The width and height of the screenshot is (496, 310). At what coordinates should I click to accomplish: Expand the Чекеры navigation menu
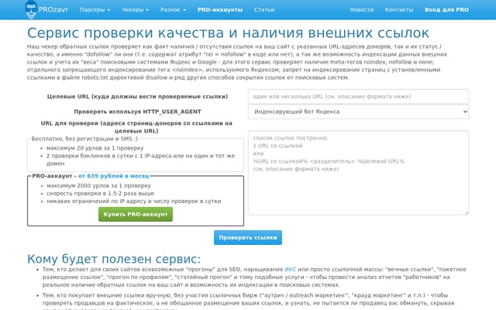135,10
